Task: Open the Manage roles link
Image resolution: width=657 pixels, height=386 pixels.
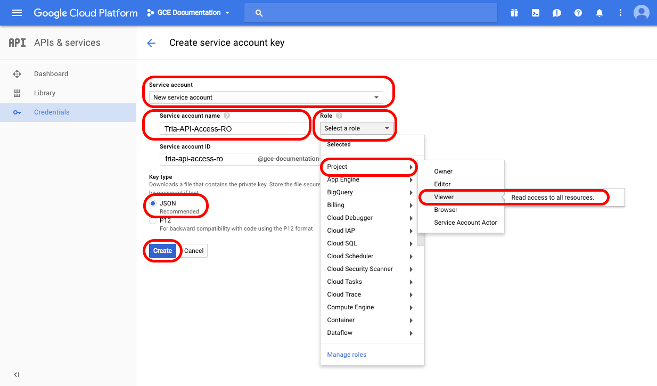Action: point(347,355)
